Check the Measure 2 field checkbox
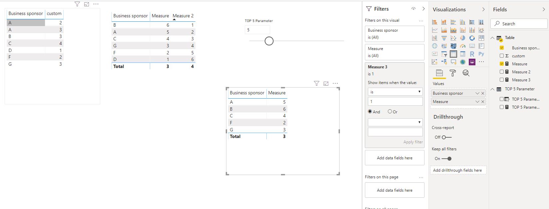 [x=502, y=72]
